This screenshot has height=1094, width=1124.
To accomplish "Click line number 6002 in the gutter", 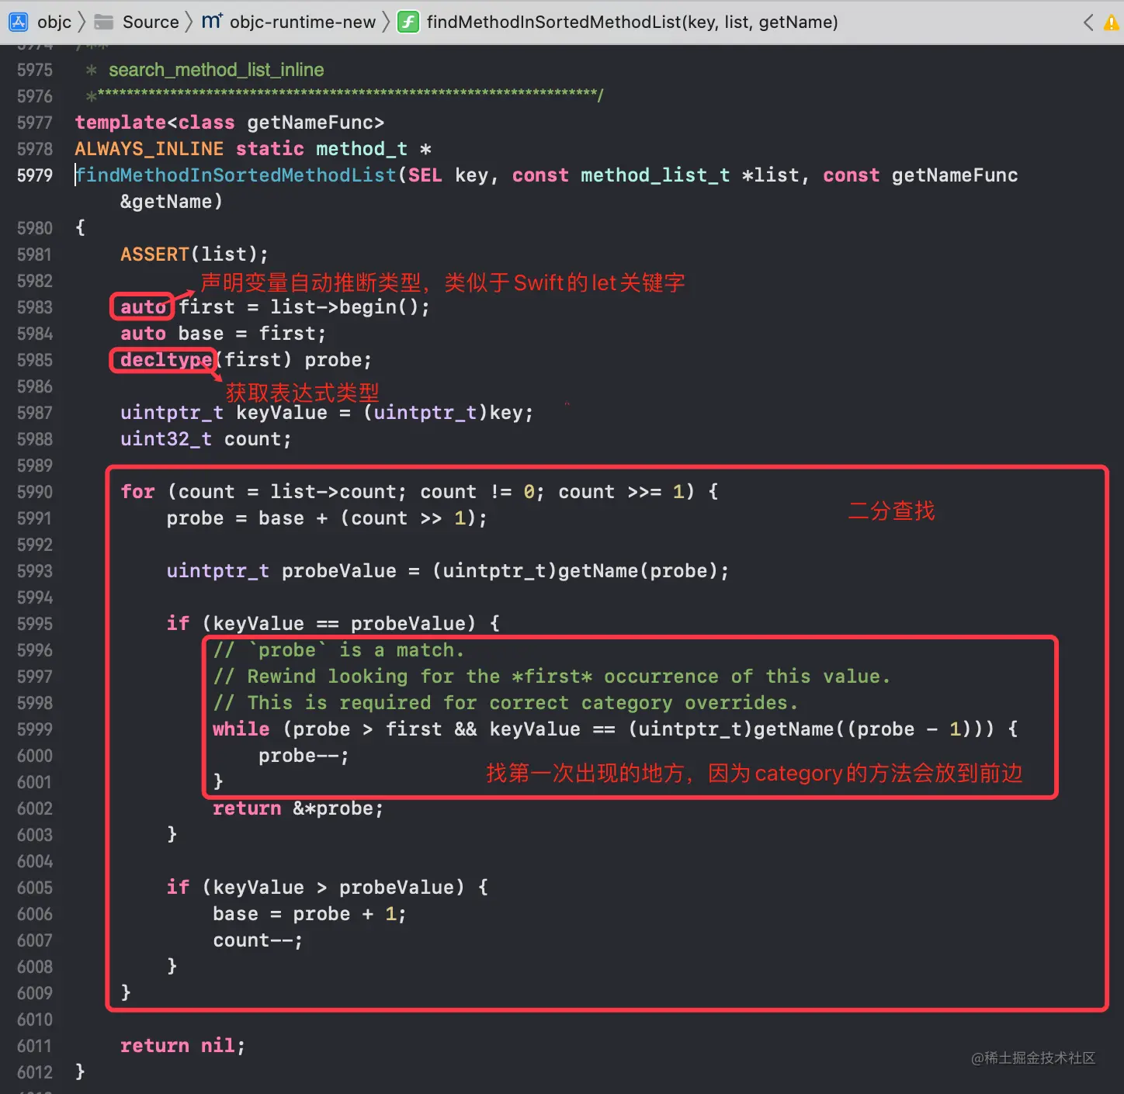I will 35,808.
